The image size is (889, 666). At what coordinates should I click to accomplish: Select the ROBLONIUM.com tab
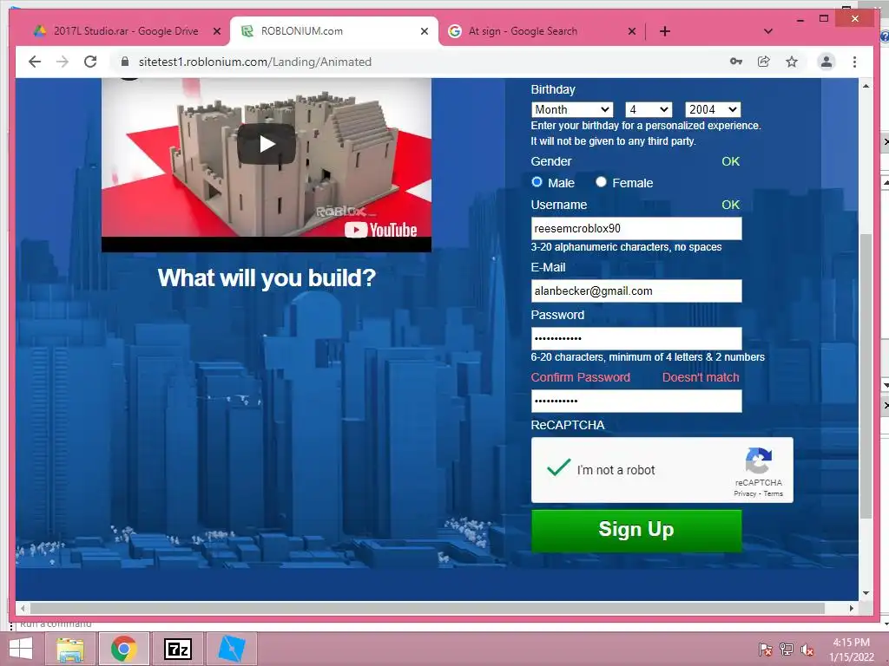tap(333, 31)
